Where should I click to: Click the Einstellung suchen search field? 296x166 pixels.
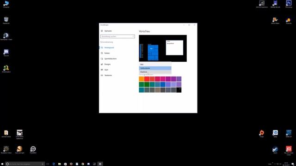click(x=117, y=36)
